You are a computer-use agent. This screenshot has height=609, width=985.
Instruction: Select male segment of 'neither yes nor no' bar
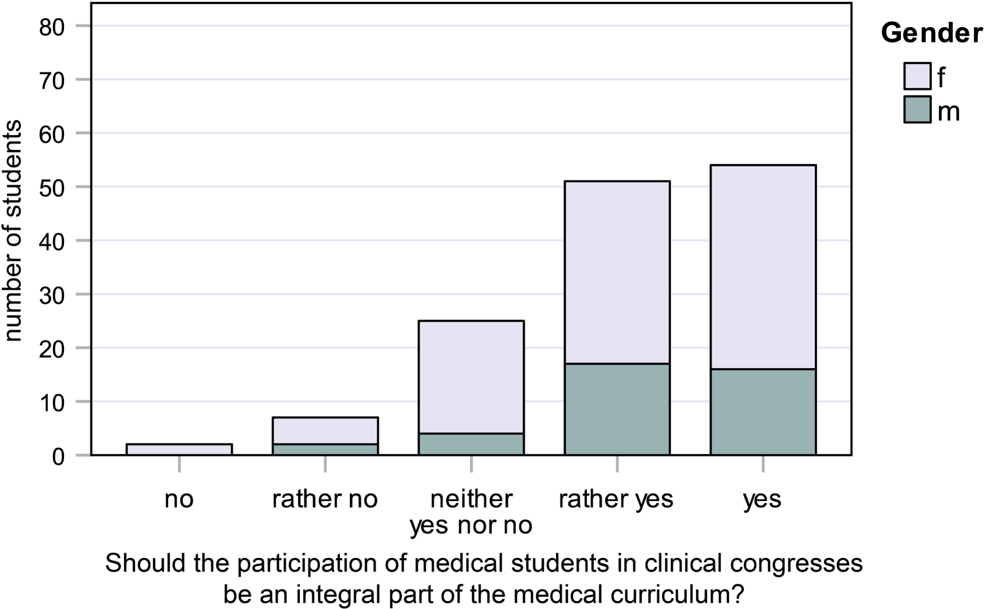(x=471, y=444)
